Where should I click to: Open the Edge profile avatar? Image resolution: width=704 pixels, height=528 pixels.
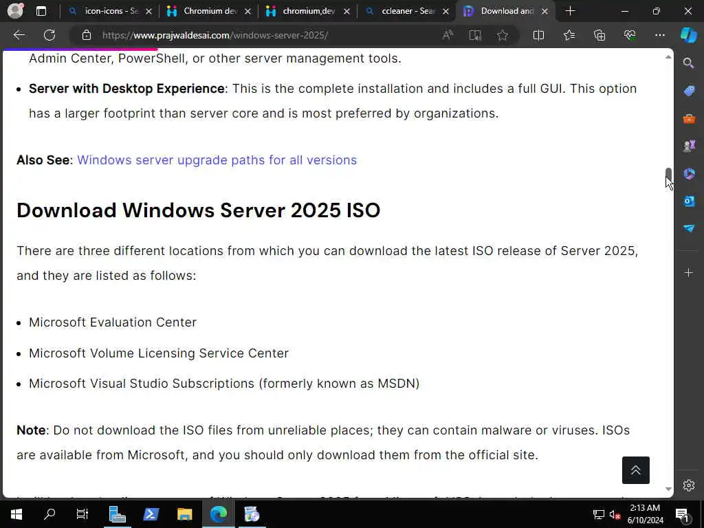pos(15,11)
